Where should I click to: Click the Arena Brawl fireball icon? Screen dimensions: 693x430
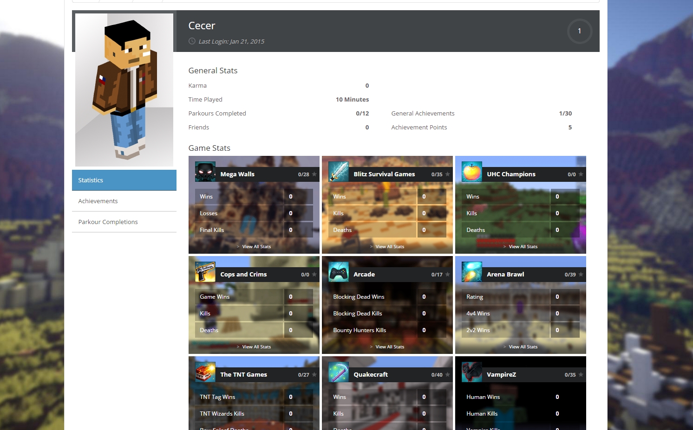click(472, 272)
